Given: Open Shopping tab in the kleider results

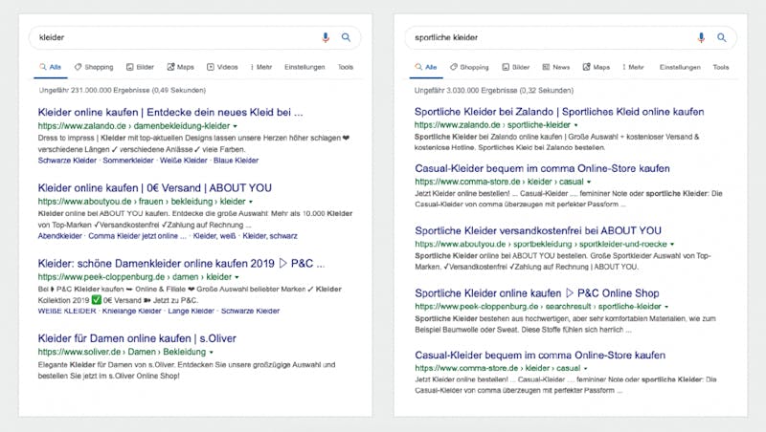Looking at the screenshot, I should [94, 67].
